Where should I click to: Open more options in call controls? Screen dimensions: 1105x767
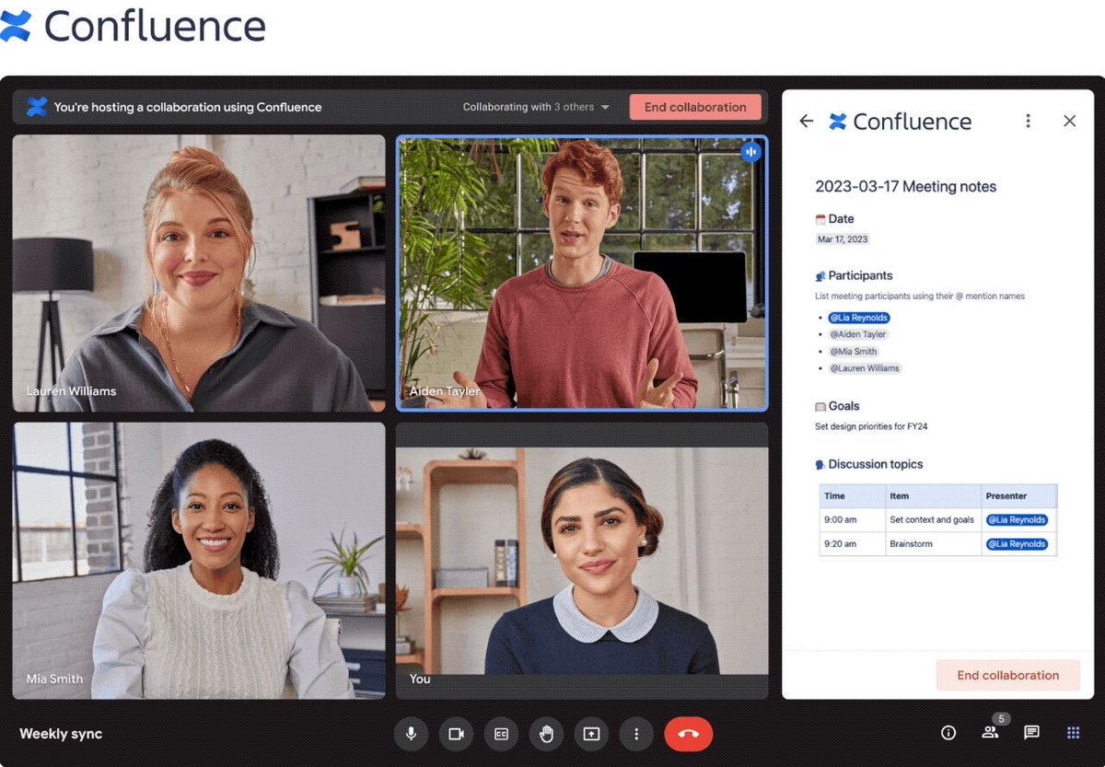[x=636, y=734]
